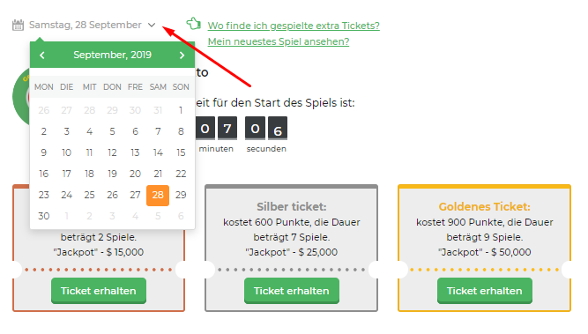Select day 30 in the last row

pos(44,216)
